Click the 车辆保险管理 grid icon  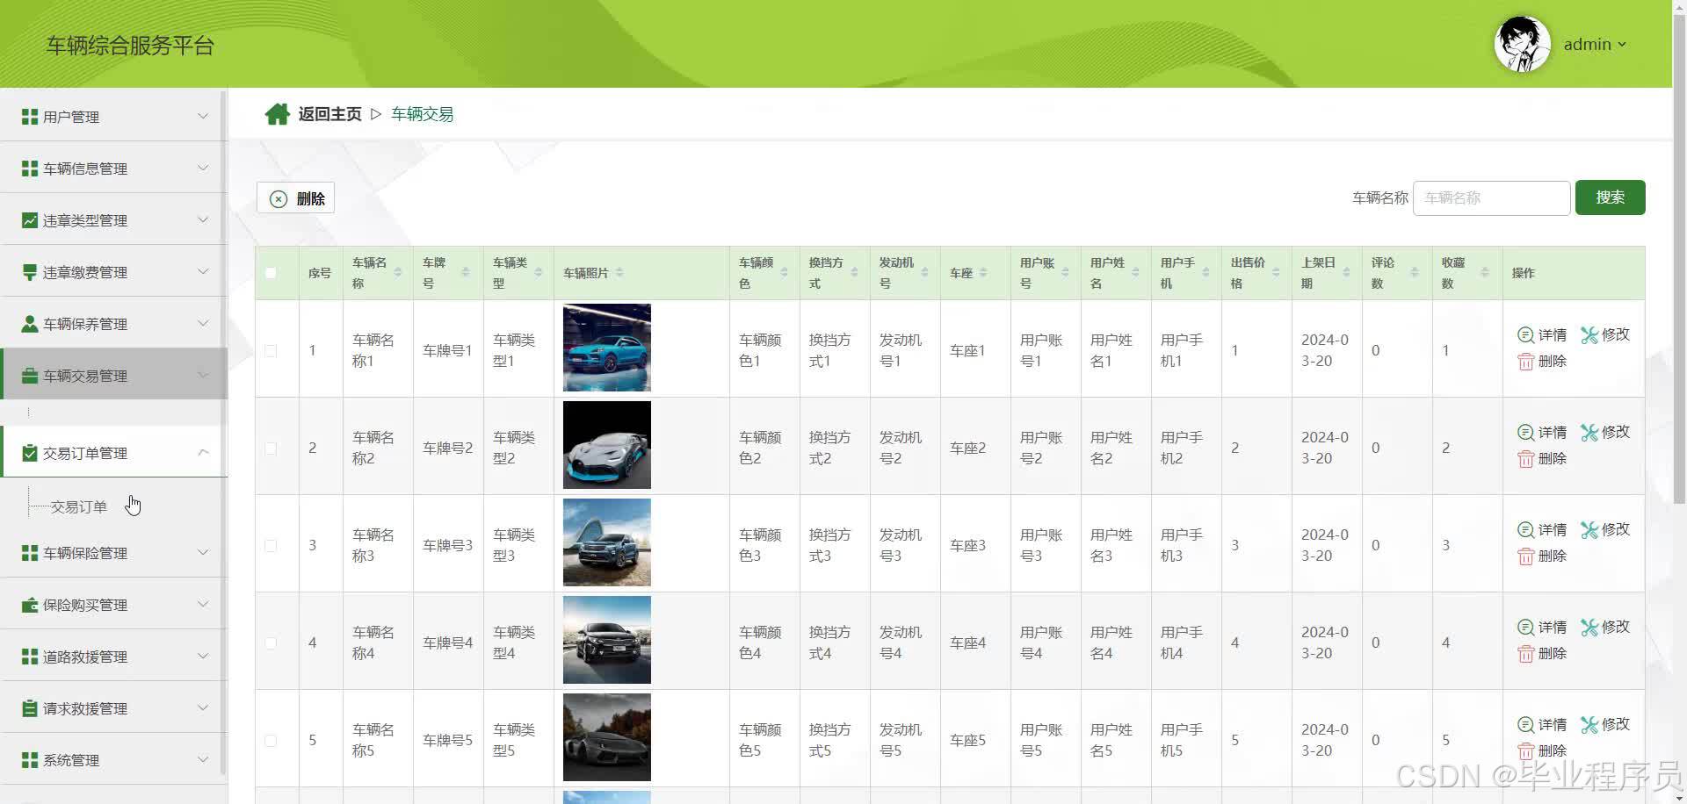(x=30, y=553)
